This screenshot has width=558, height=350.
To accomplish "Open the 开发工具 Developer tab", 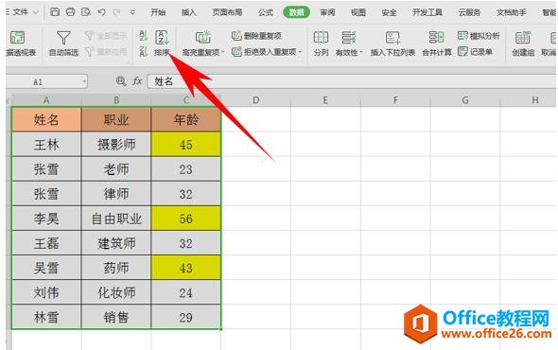I will tap(427, 12).
